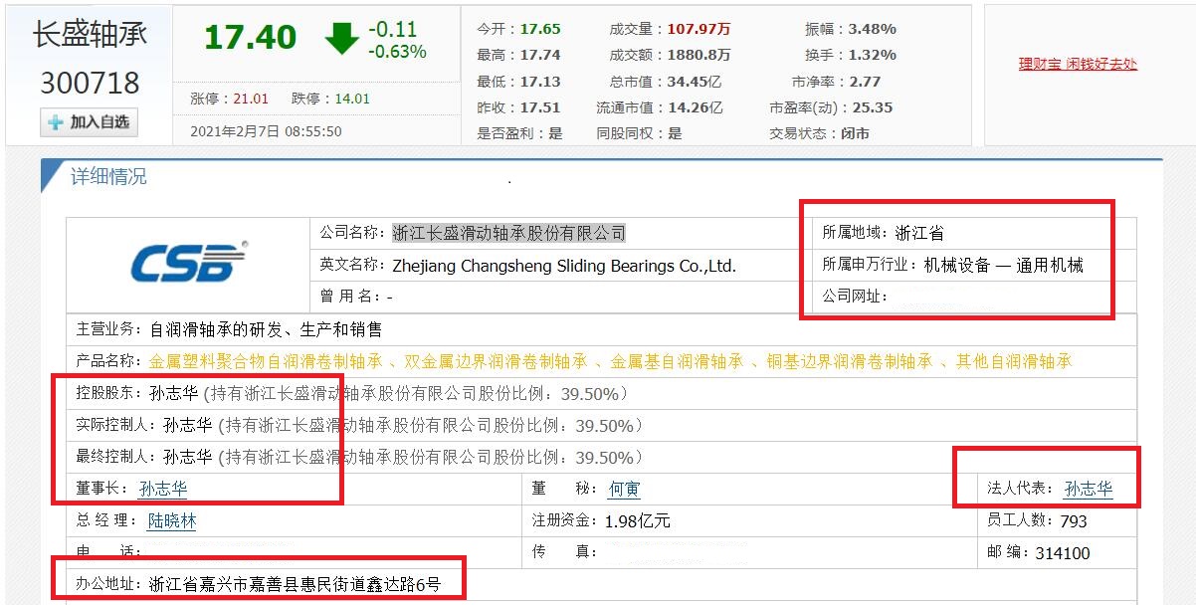Click 主营业务 text 自润滑轴承的研发、生产和销售
This screenshot has width=1196, height=605.
coord(266,329)
